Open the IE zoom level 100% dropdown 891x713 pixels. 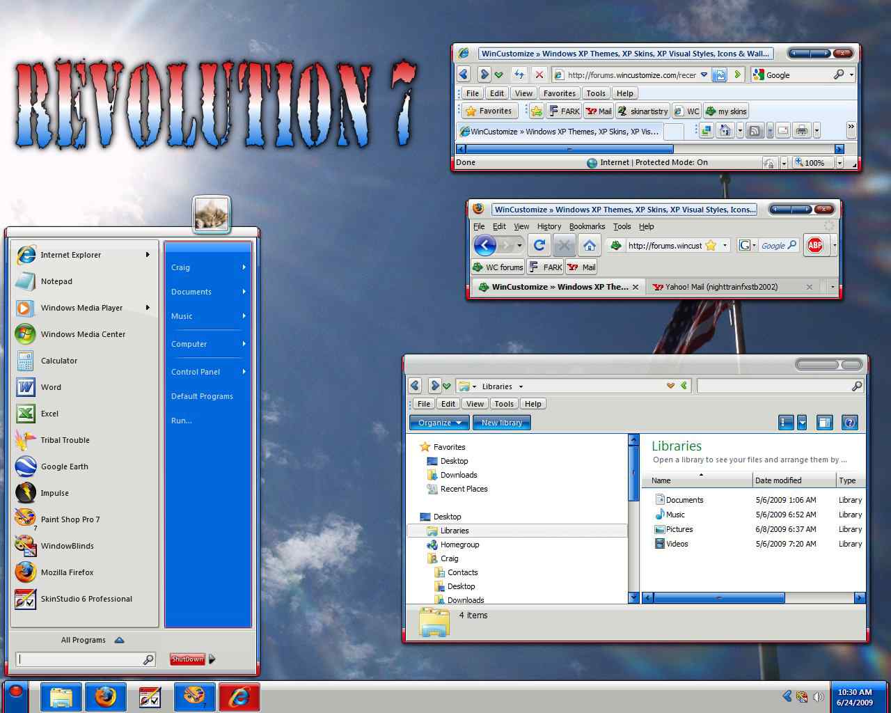pos(839,163)
